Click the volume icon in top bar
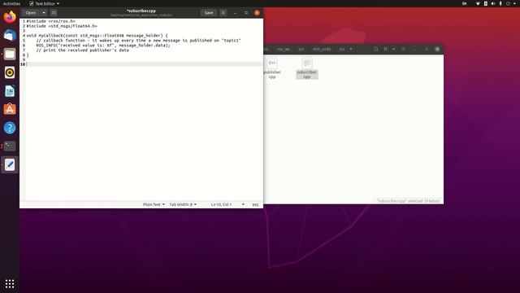 (493, 3)
